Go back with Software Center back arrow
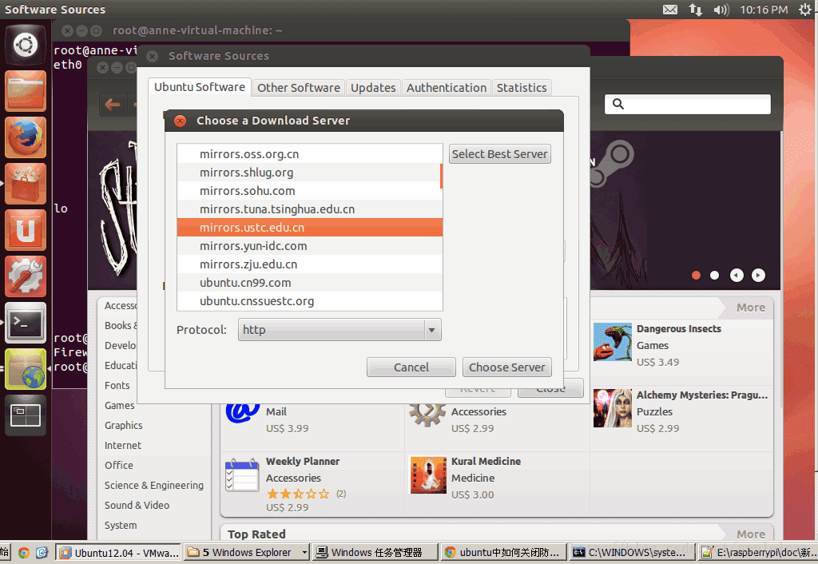Screen dimensions: 818x564 [112, 105]
